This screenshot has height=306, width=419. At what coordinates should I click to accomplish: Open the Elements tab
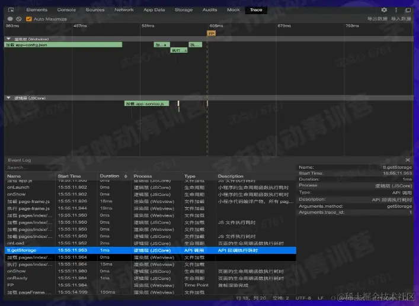(x=37, y=10)
